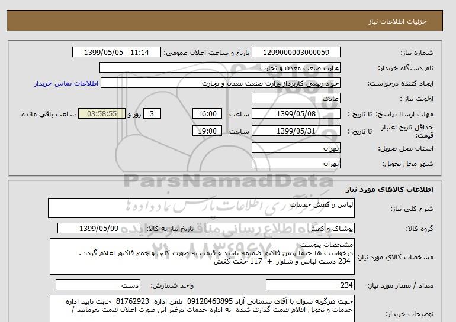Click the label مشخصات کالای مورد نیاز

pyautogui.click(x=395, y=257)
